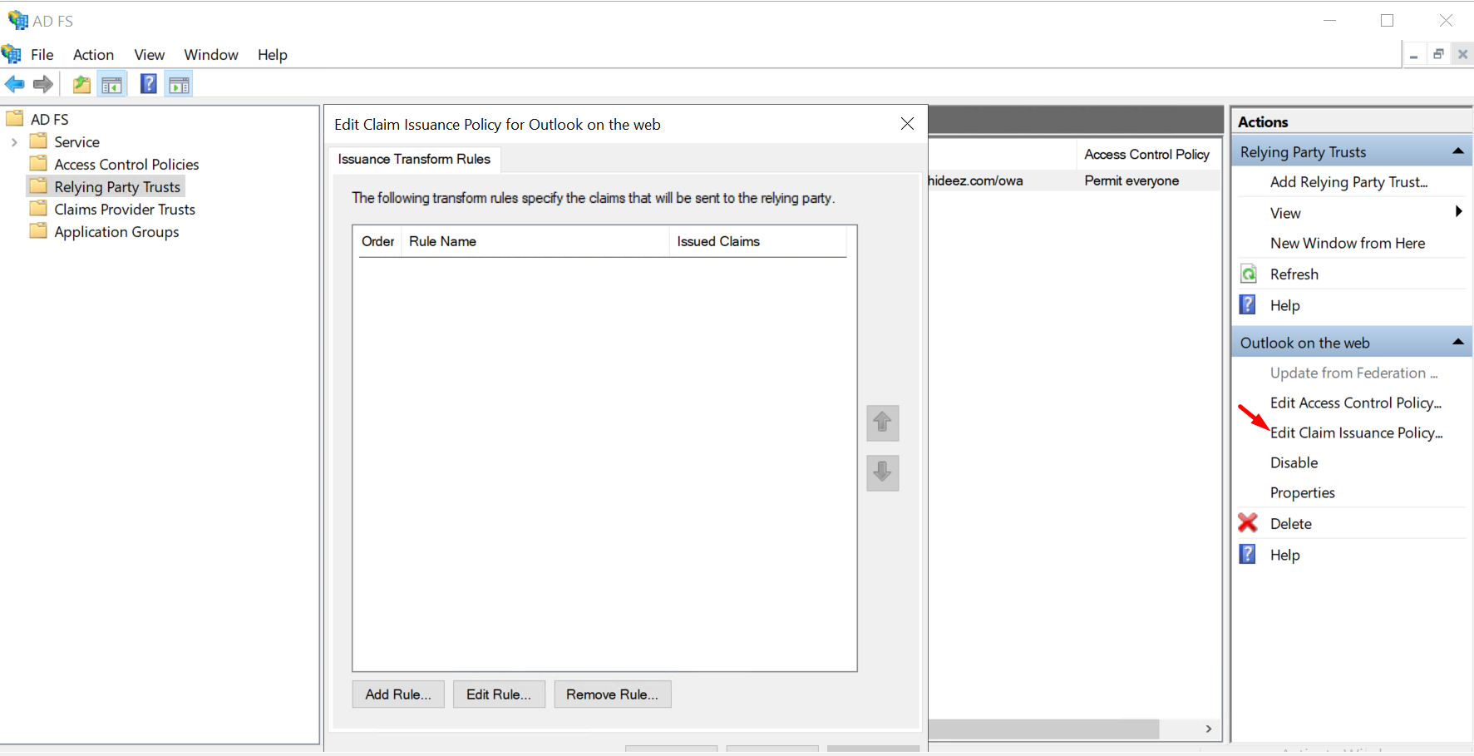Toggle the Show/Hide Action Pane icon

179,84
